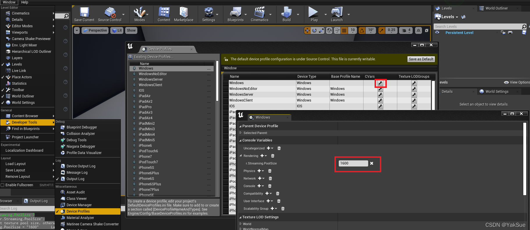
Task: Open the Blueprint Debugger menu item
Action: 88,127
